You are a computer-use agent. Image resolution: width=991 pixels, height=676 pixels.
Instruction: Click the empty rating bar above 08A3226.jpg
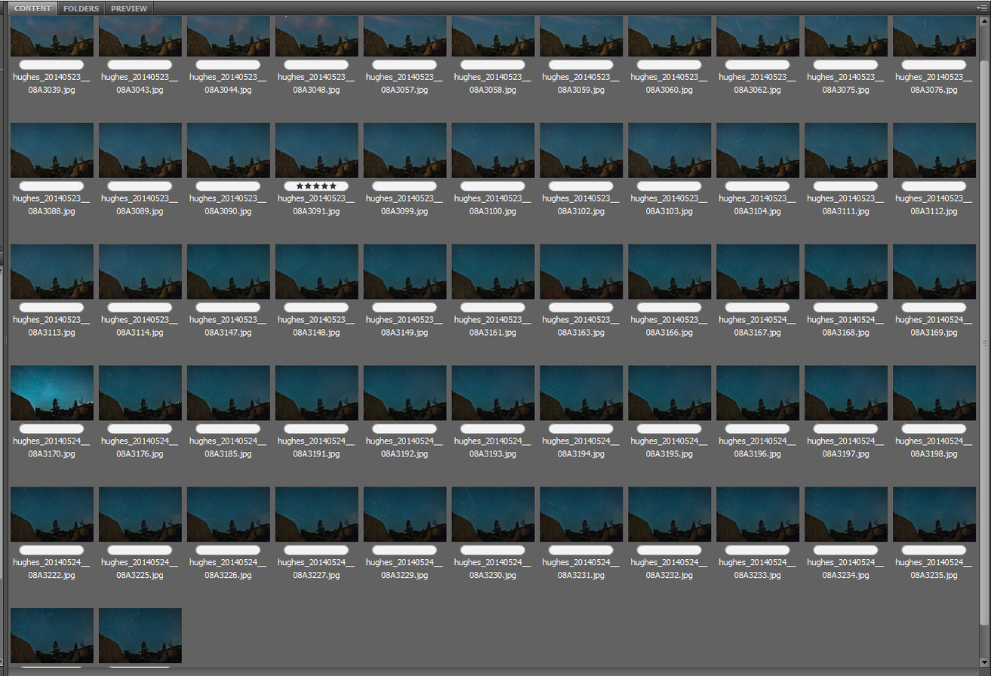click(x=229, y=550)
